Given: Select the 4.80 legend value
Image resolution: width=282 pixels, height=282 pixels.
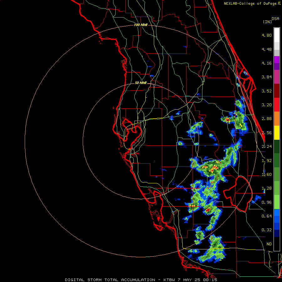Looking at the screenshot, I should (x=267, y=35).
